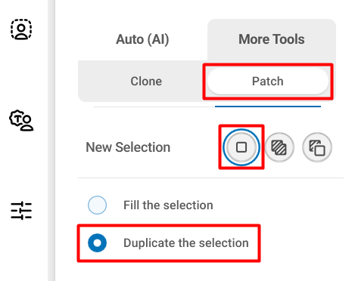
Task: Click the Patch label text
Action: (268, 82)
